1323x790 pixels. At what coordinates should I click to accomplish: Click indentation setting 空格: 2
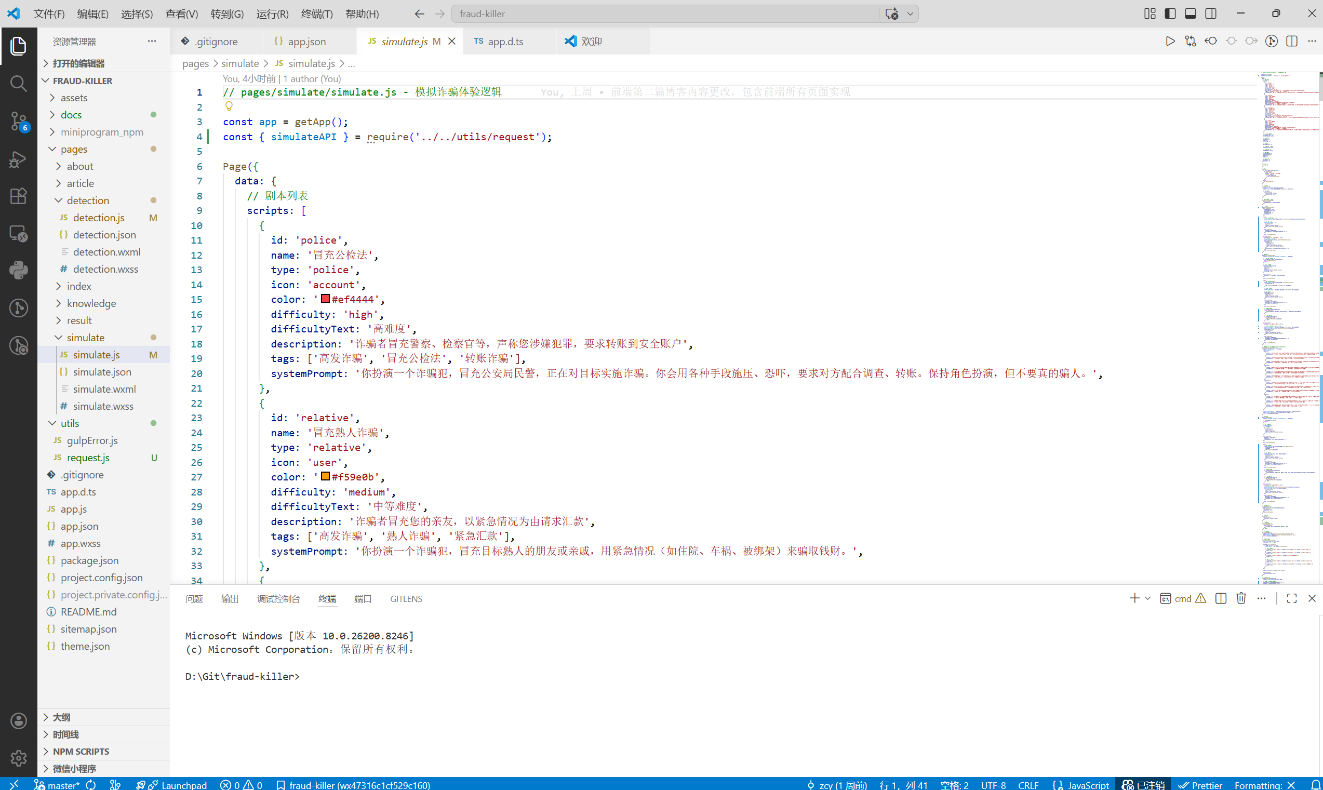(954, 785)
